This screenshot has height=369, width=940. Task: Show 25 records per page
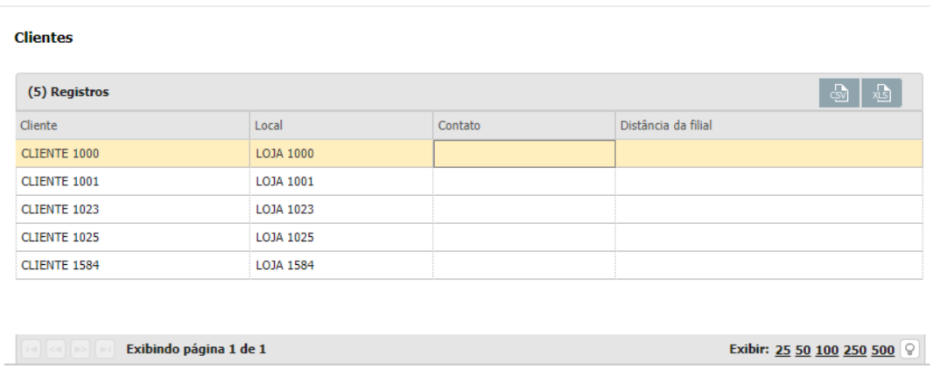[x=782, y=351]
